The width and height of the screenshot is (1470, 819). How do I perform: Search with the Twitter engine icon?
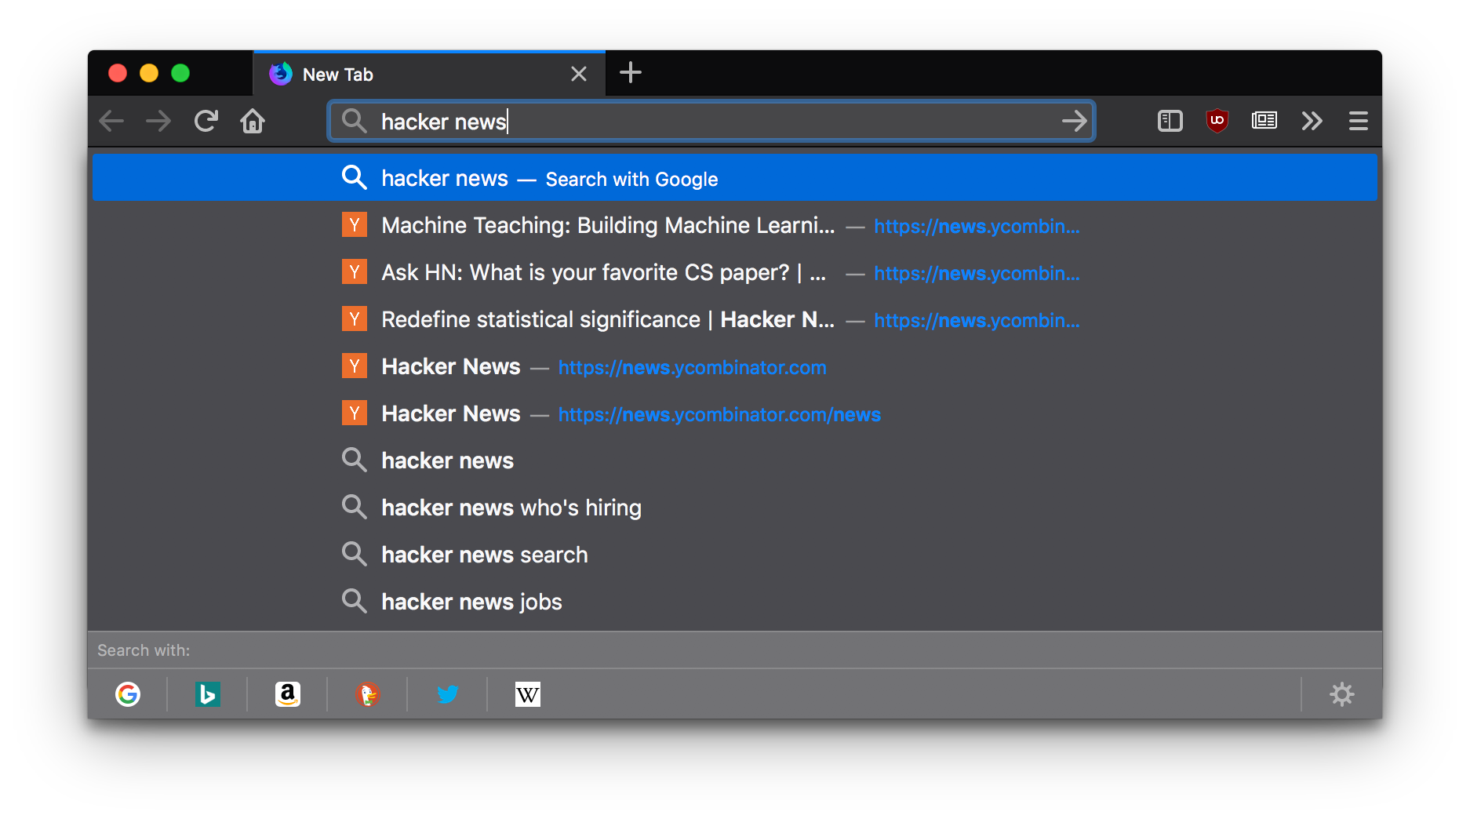[x=448, y=694]
